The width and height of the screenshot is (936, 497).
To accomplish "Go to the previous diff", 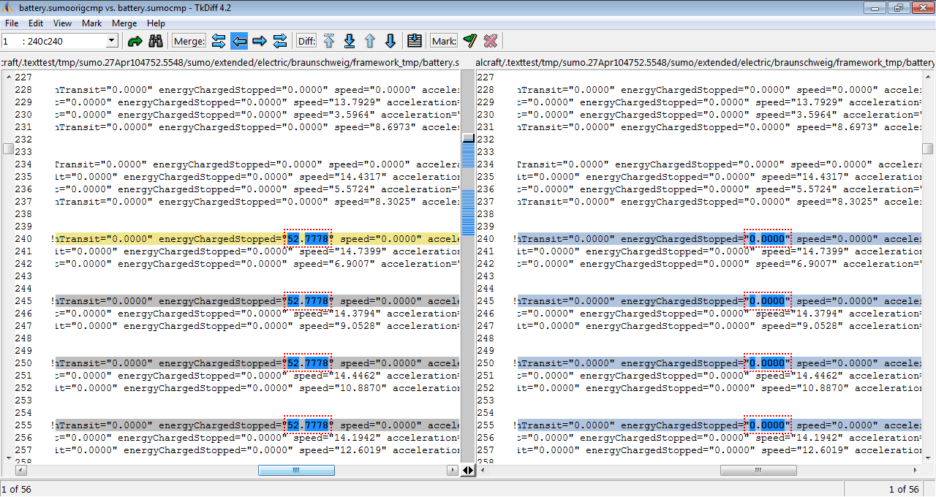I will tap(370, 41).
